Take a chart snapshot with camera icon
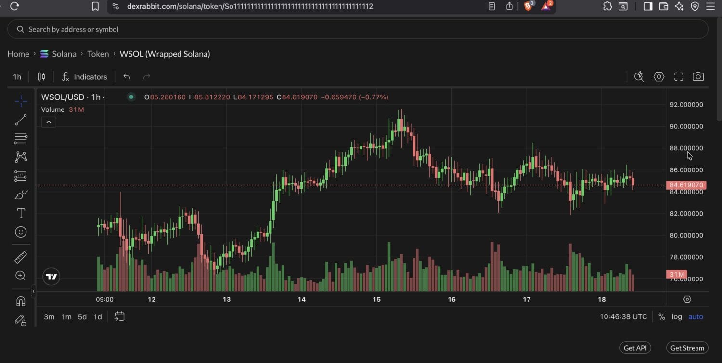This screenshot has height=363, width=722. click(x=698, y=77)
